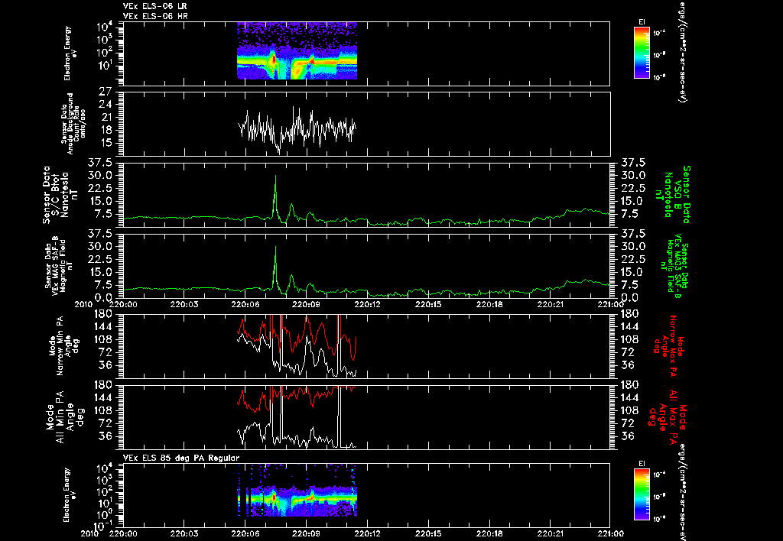Image resolution: width=783 pixels, height=541 pixels.
Task: Select the "Mode Narrow Min PA Angle" label
Action: (64, 345)
